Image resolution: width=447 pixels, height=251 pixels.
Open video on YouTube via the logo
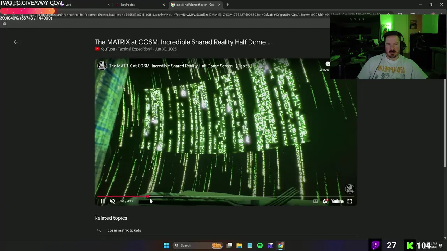point(337,201)
